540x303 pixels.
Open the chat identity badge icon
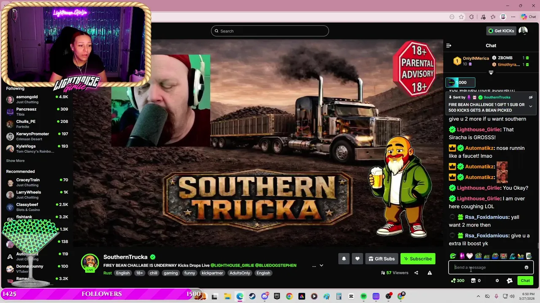(x=510, y=281)
